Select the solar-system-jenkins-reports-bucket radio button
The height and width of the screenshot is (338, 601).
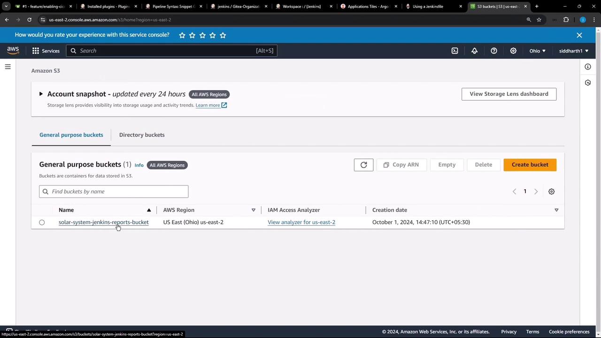pyautogui.click(x=42, y=223)
